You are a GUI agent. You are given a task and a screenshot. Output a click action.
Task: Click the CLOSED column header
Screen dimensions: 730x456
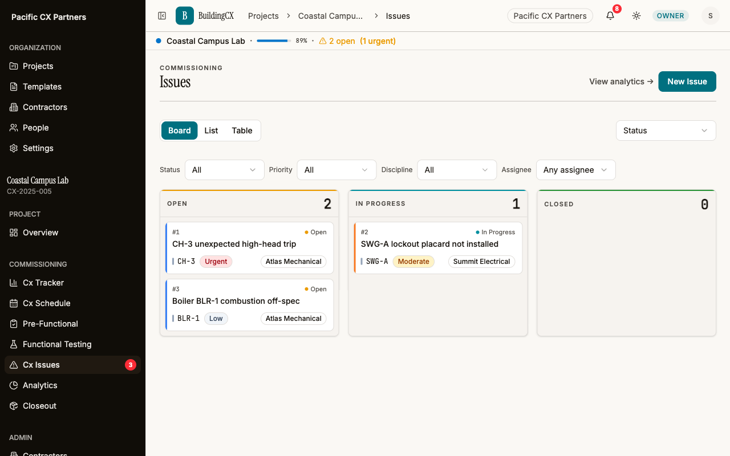tap(627, 203)
